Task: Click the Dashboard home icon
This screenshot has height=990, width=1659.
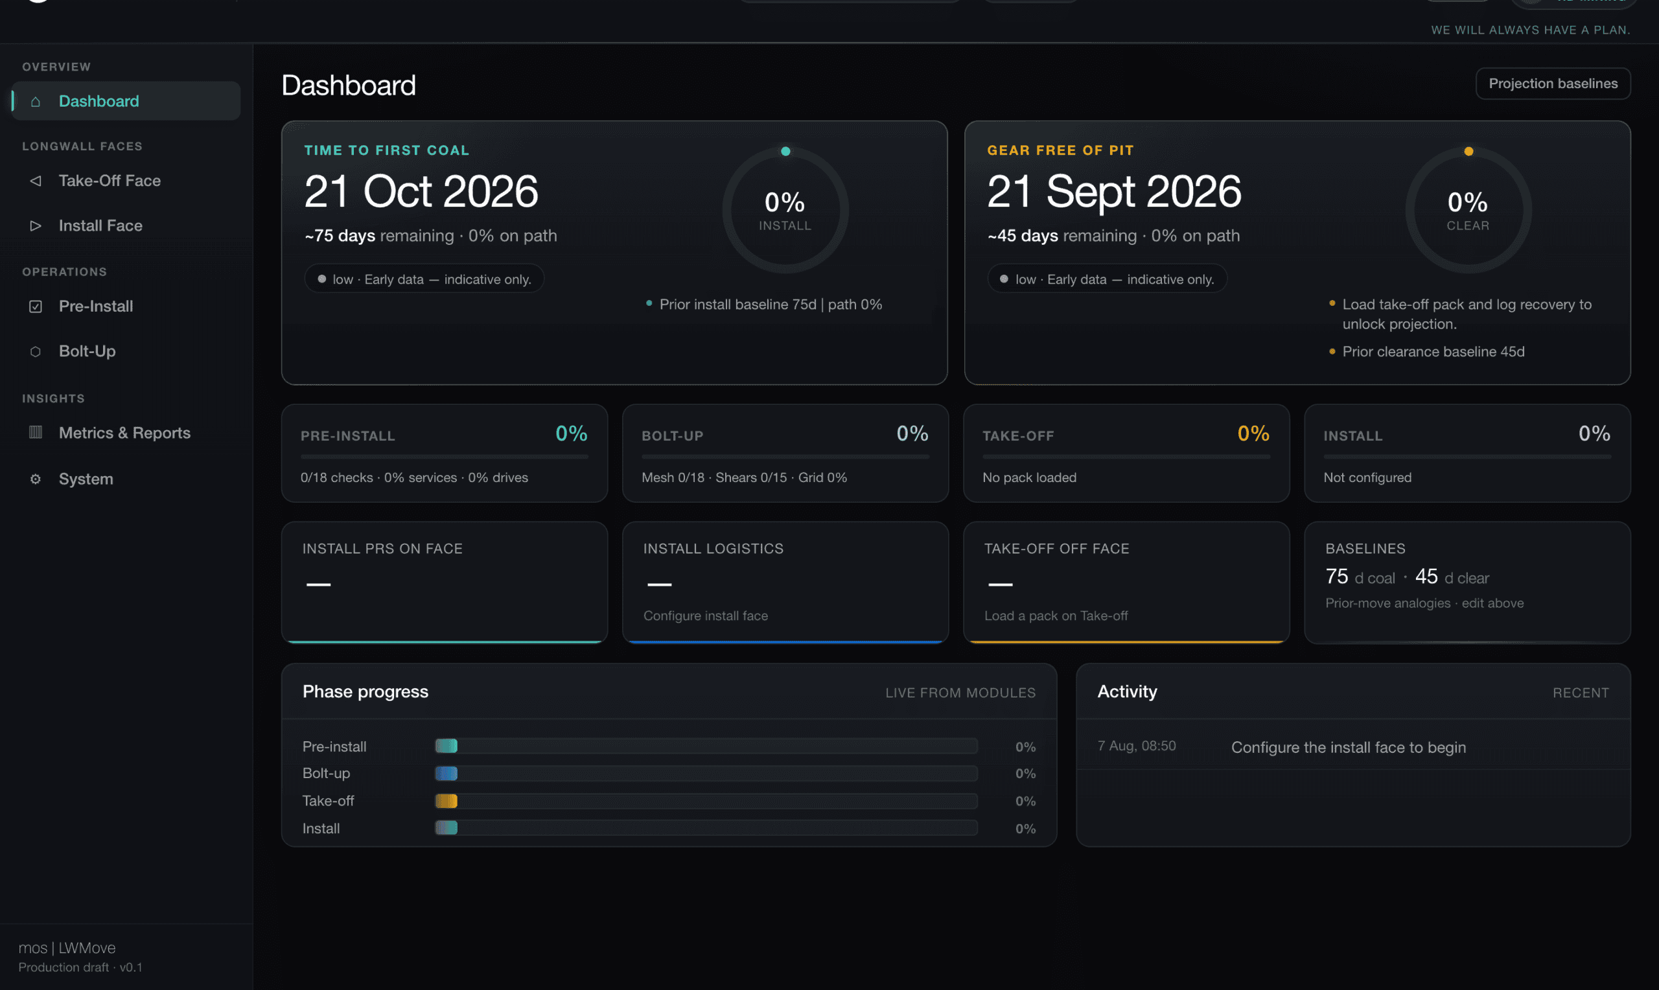Action: pyautogui.click(x=36, y=102)
